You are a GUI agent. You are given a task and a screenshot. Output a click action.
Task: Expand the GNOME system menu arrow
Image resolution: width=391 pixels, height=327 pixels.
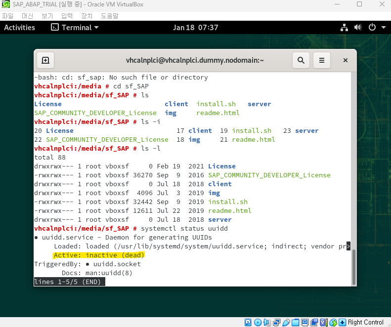click(384, 28)
